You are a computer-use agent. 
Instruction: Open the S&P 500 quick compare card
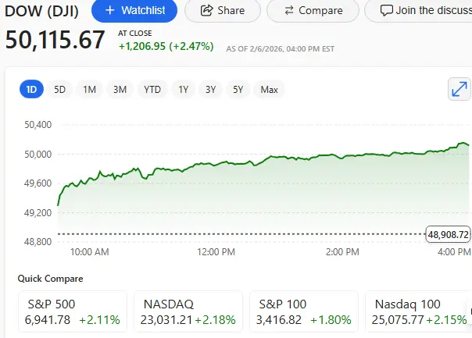(73, 312)
